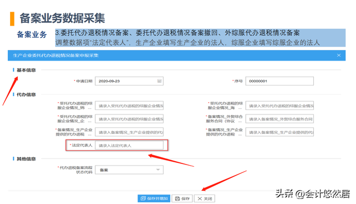The height and width of the screenshot is (204, 356).
Task: Focus the 受托代办退税的综服企业情况_纳 input field
Action: pos(129,106)
